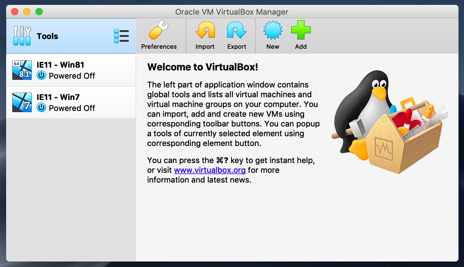Click the Tools screwdriver and wrench icon
The width and height of the screenshot is (464, 267).
tap(22, 36)
